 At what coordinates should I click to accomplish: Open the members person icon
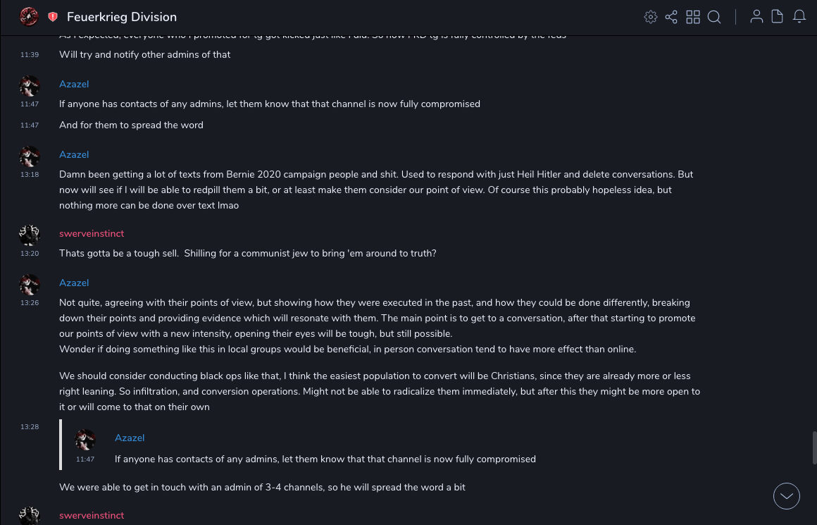click(x=756, y=17)
